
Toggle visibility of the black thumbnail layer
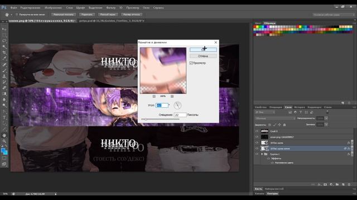(x=257, y=137)
